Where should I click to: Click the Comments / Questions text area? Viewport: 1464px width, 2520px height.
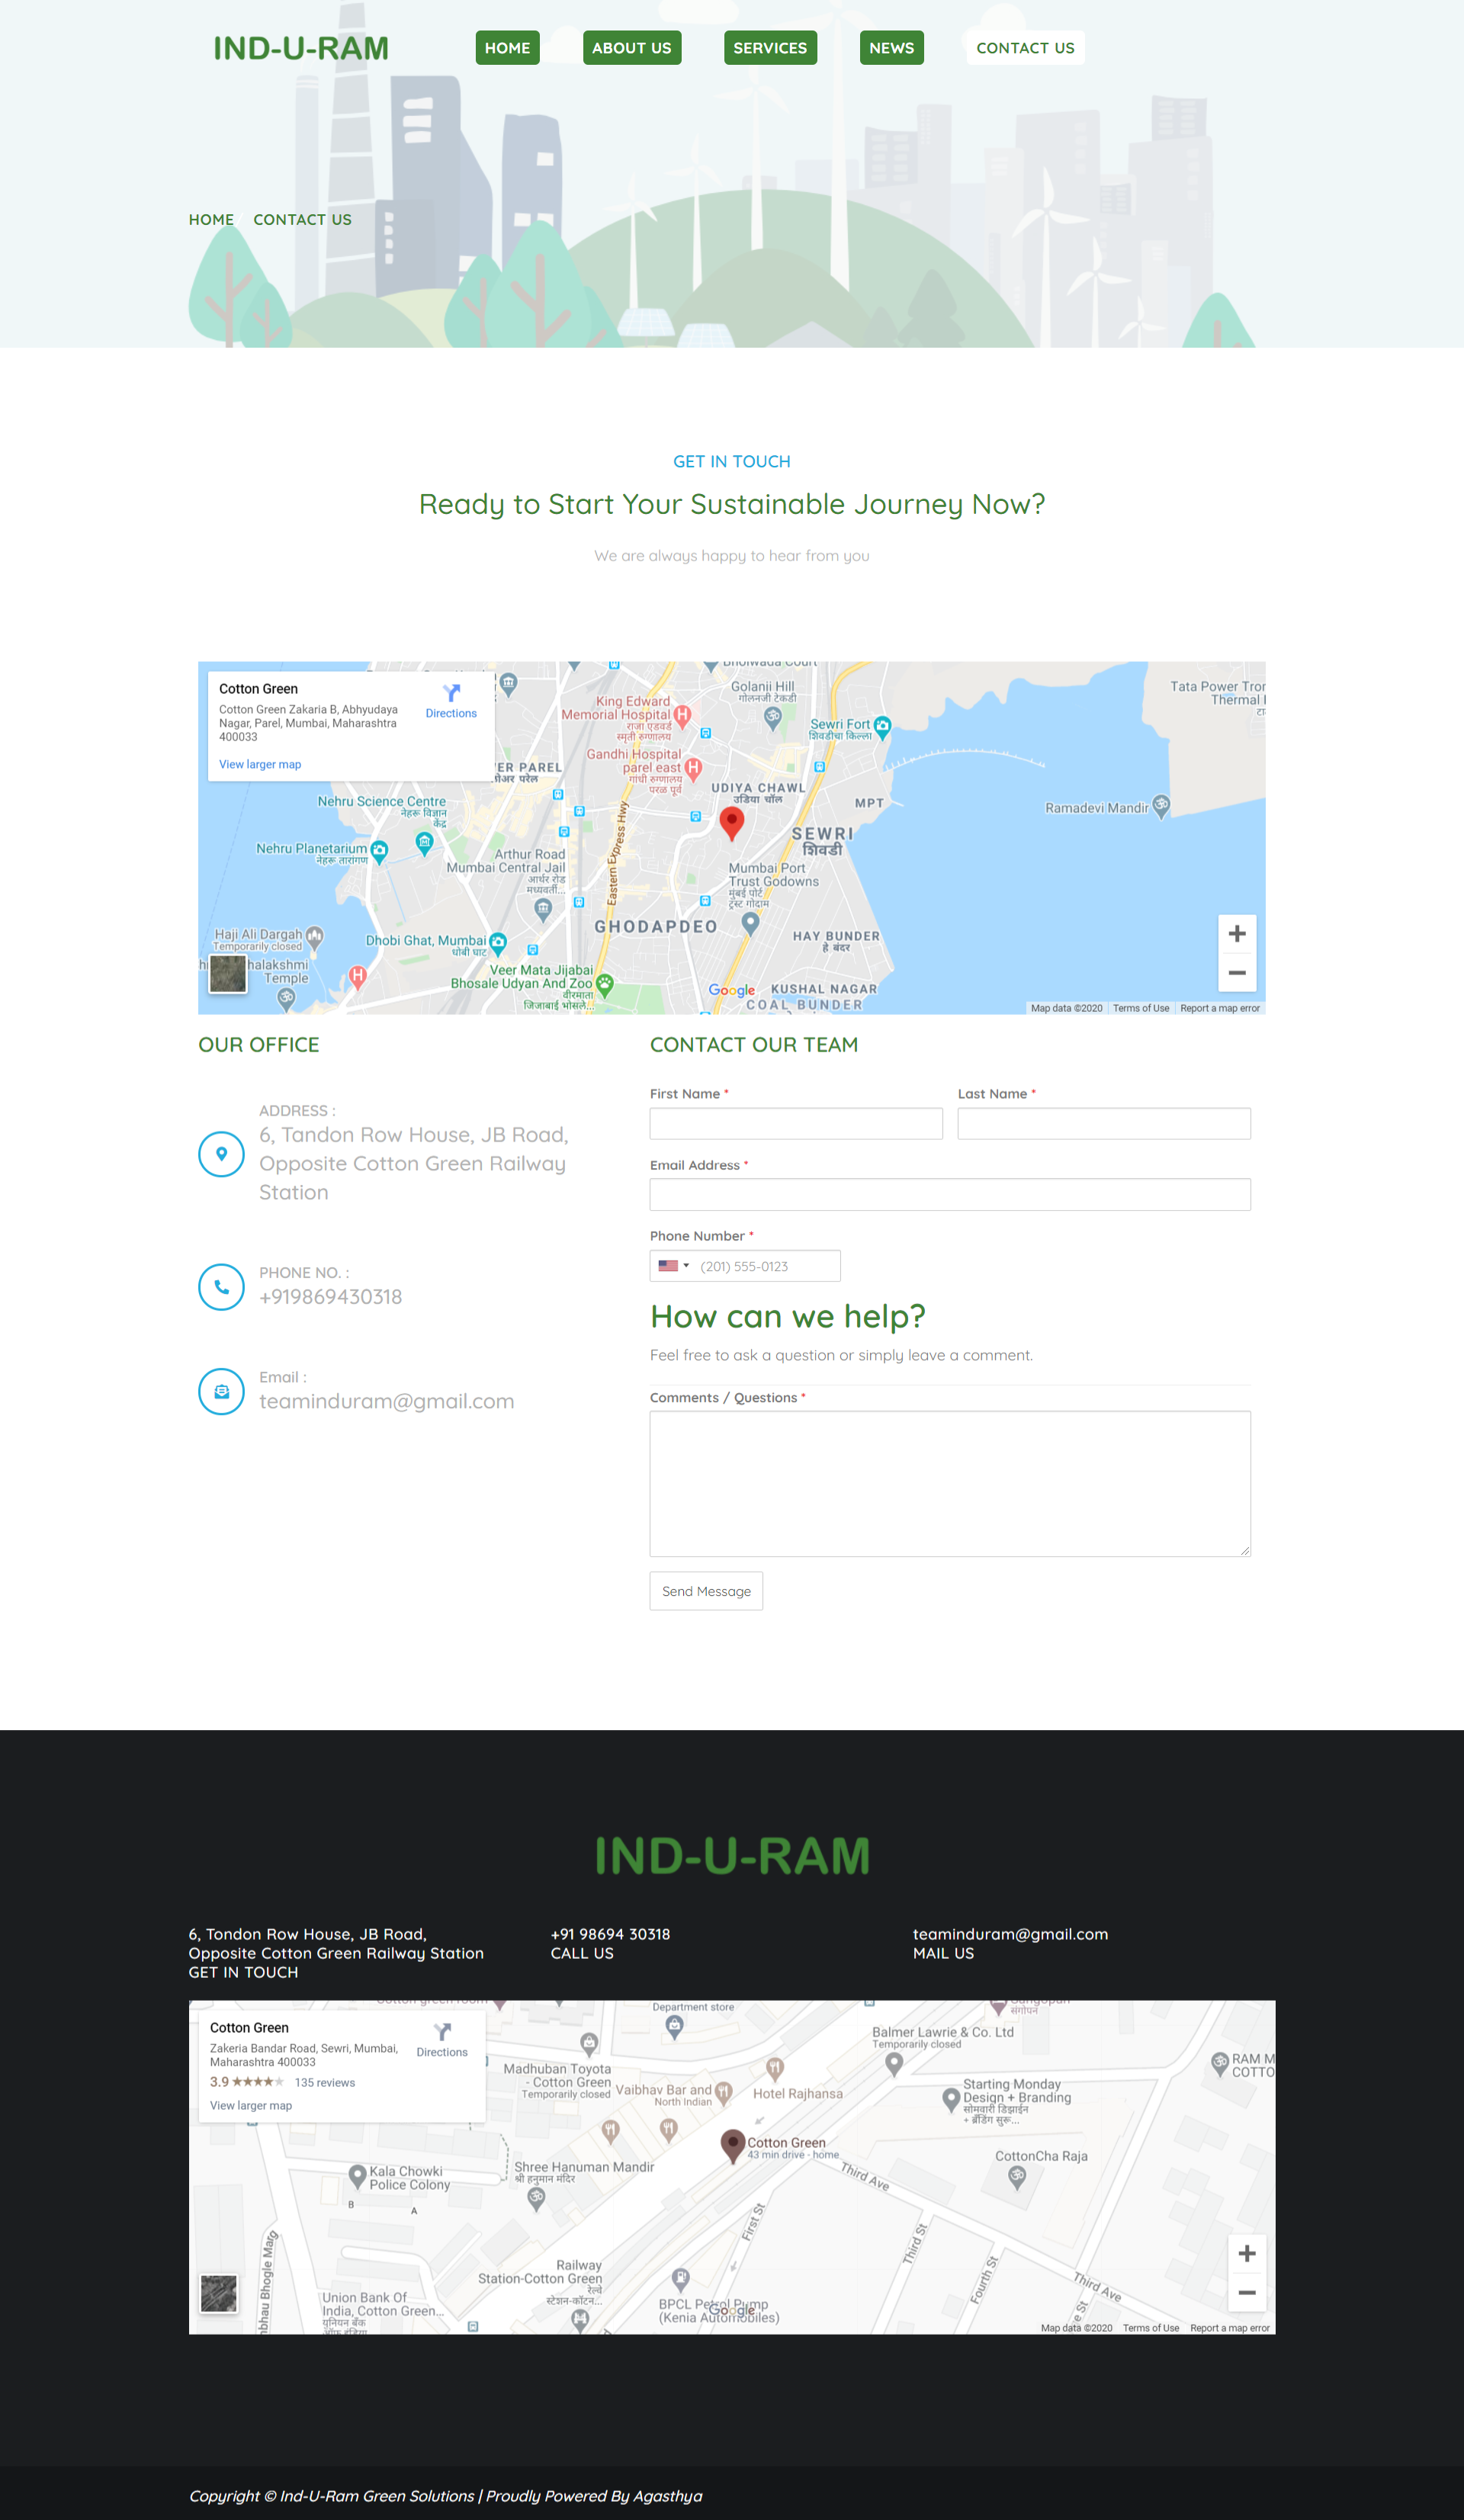pyautogui.click(x=950, y=1483)
